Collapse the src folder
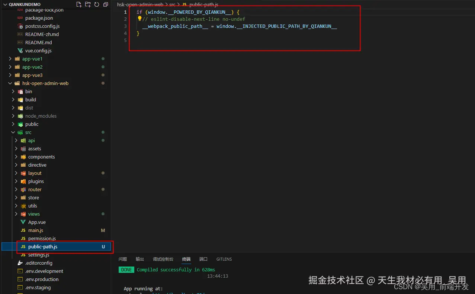Image resolution: width=475 pixels, height=294 pixels. click(13, 132)
